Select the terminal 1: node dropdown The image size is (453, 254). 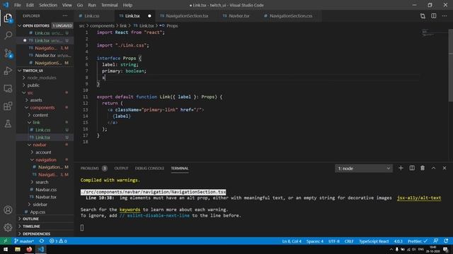coord(364,169)
